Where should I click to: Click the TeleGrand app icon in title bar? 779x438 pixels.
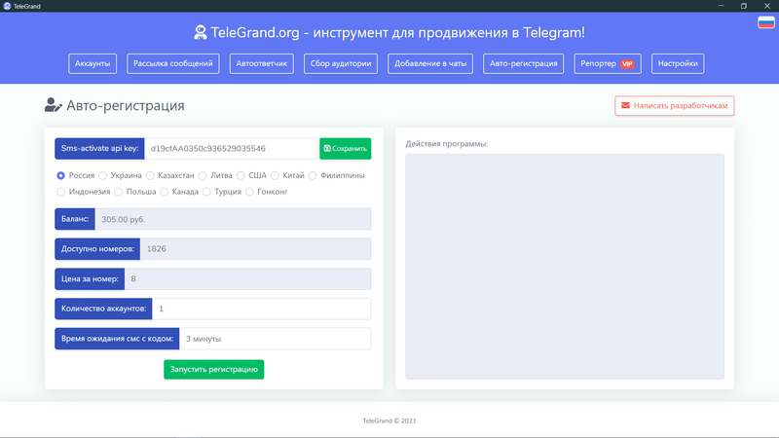[7, 6]
